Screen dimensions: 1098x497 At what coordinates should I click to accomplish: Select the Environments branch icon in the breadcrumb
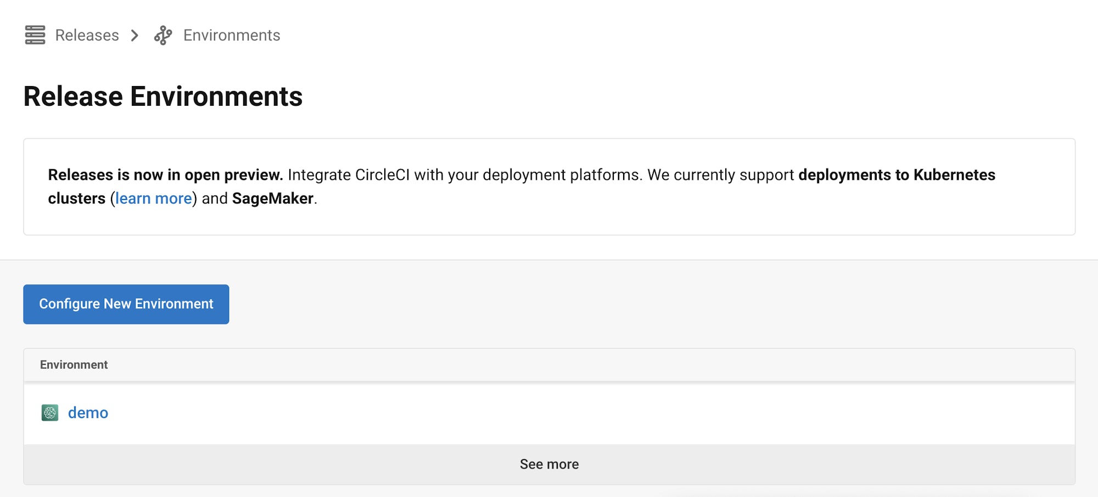163,35
